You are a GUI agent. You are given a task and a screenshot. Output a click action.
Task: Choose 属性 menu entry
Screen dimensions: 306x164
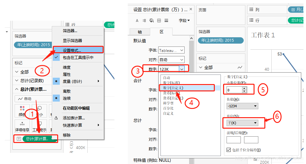(78, 74)
